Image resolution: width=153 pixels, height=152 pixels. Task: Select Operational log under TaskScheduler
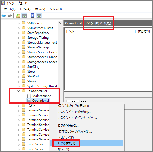[x=41, y=101]
